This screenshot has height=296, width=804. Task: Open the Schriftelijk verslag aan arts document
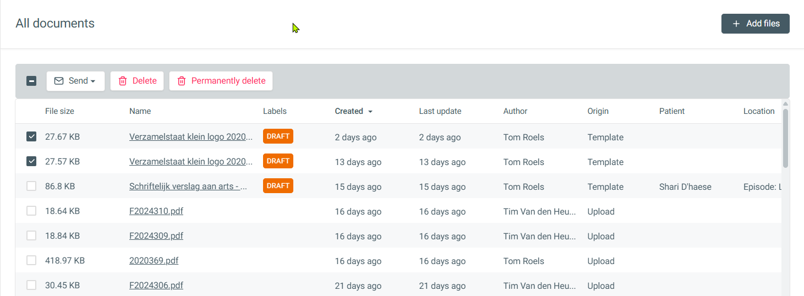coord(188,187)
